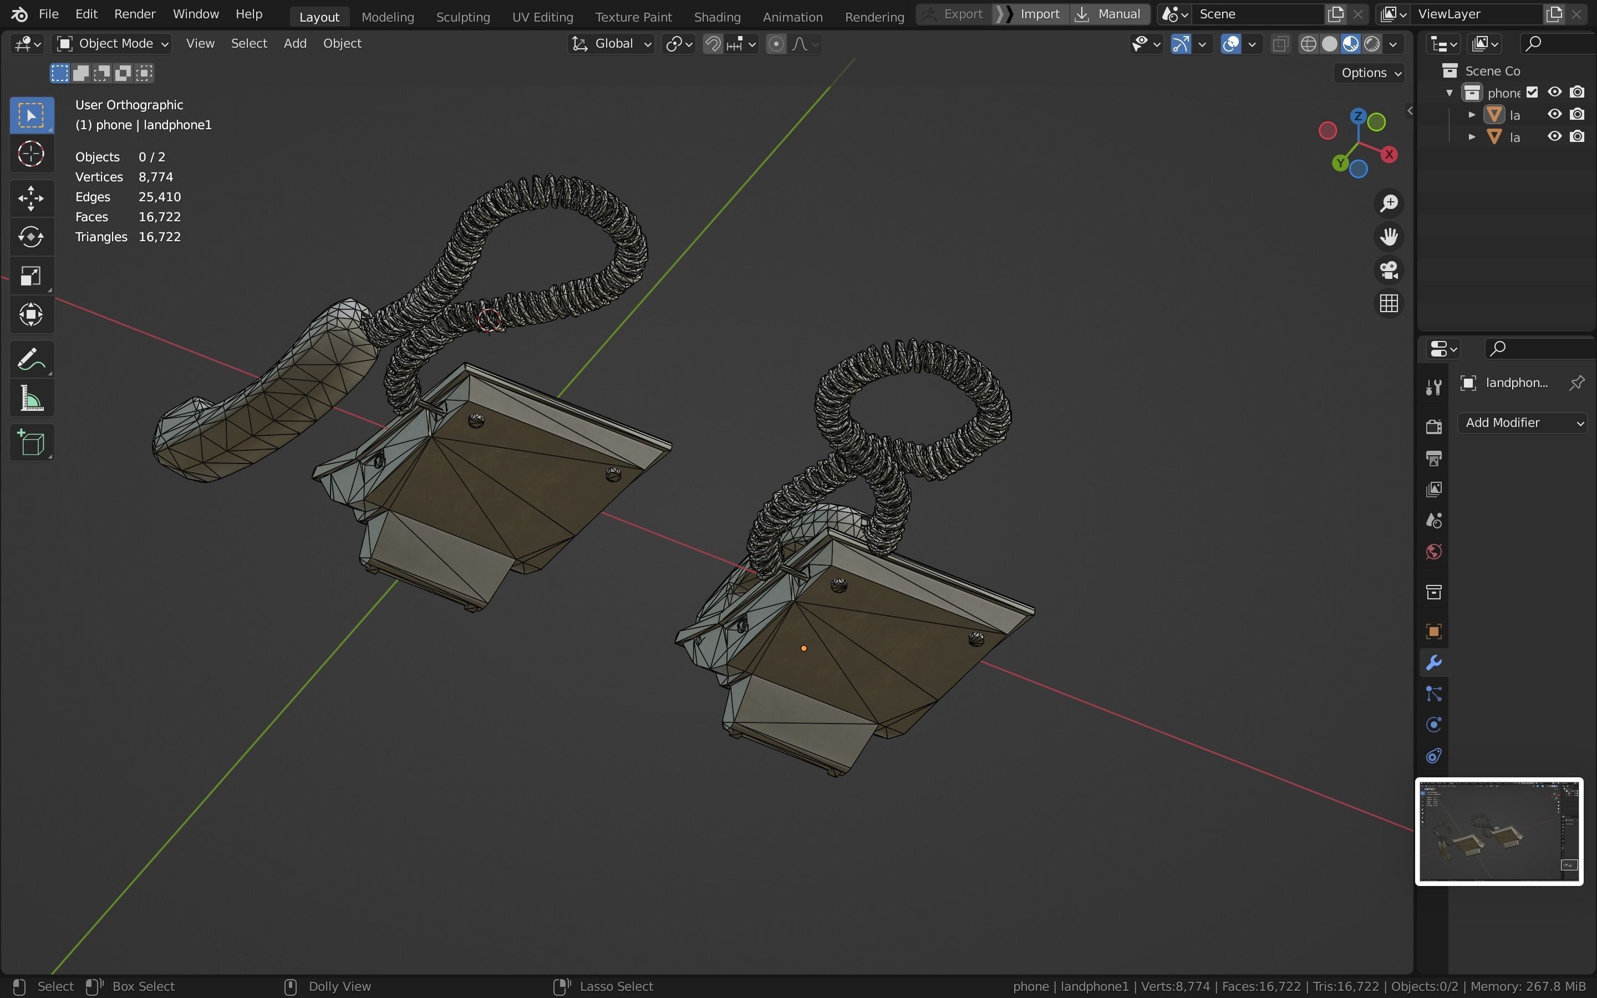
Task: Select the 3D Cursor tool
Action: pyautogui.click(x=31, y=154)
